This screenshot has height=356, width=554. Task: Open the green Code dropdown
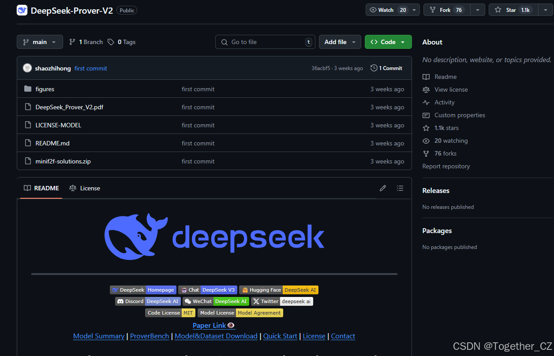click(x=388, y=42)
